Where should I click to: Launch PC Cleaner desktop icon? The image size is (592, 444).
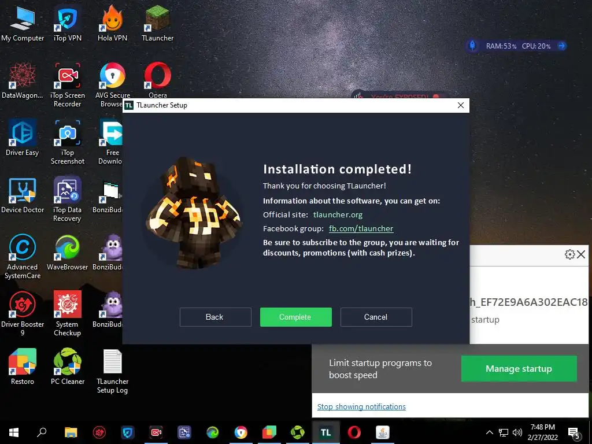(x=68, y=366)
